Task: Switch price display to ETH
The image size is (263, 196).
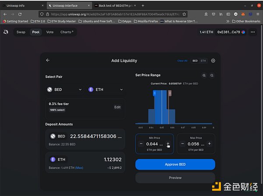Action: pyautogui.click(x=203, y=61)
